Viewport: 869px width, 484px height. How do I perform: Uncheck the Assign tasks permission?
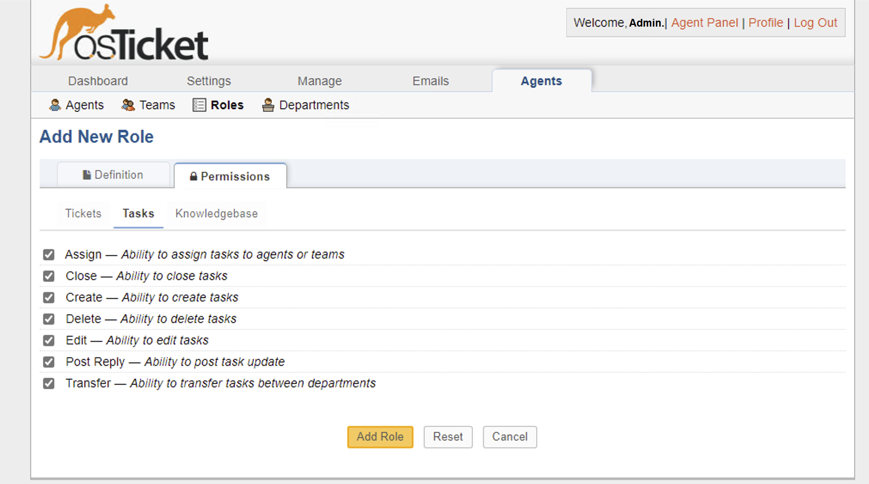pos(49,255)
